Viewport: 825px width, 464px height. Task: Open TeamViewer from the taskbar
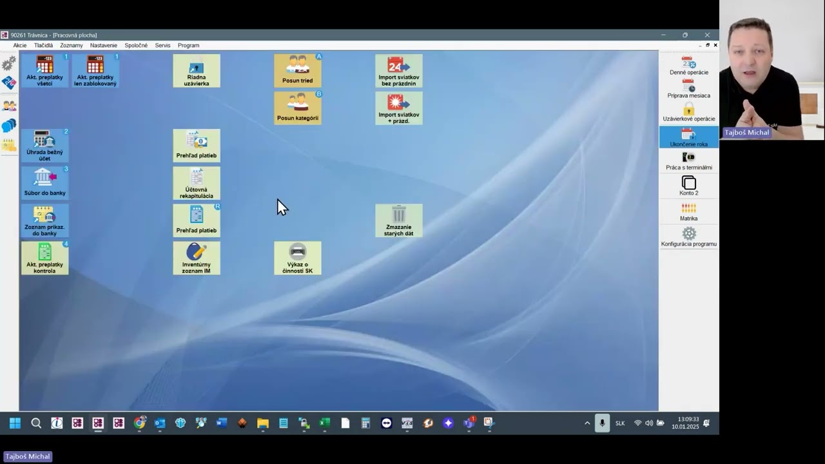387,423
